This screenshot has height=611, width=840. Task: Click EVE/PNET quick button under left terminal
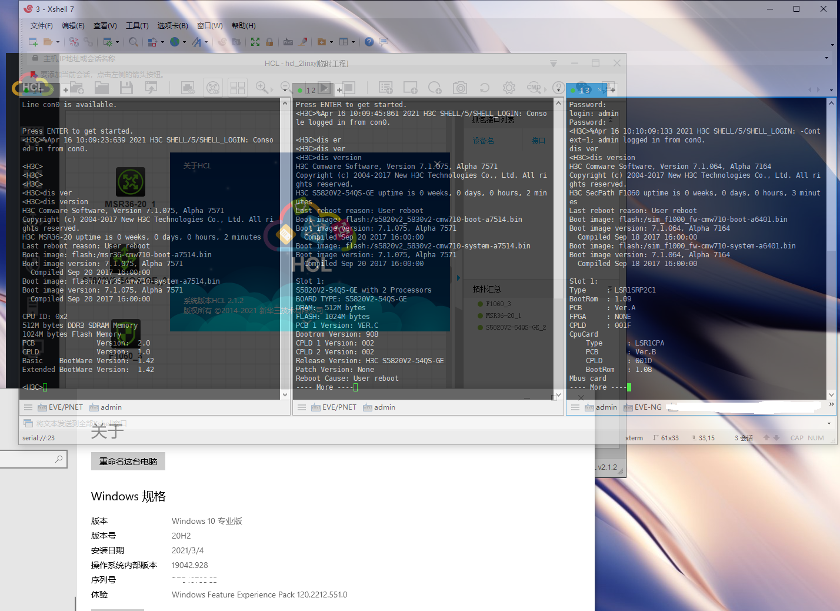[61, 407]
